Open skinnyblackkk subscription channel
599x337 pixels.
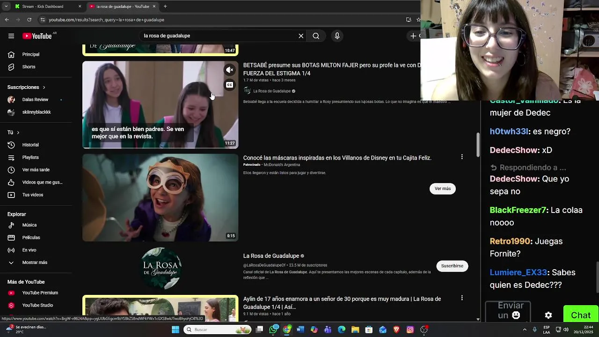pos(36,112)
